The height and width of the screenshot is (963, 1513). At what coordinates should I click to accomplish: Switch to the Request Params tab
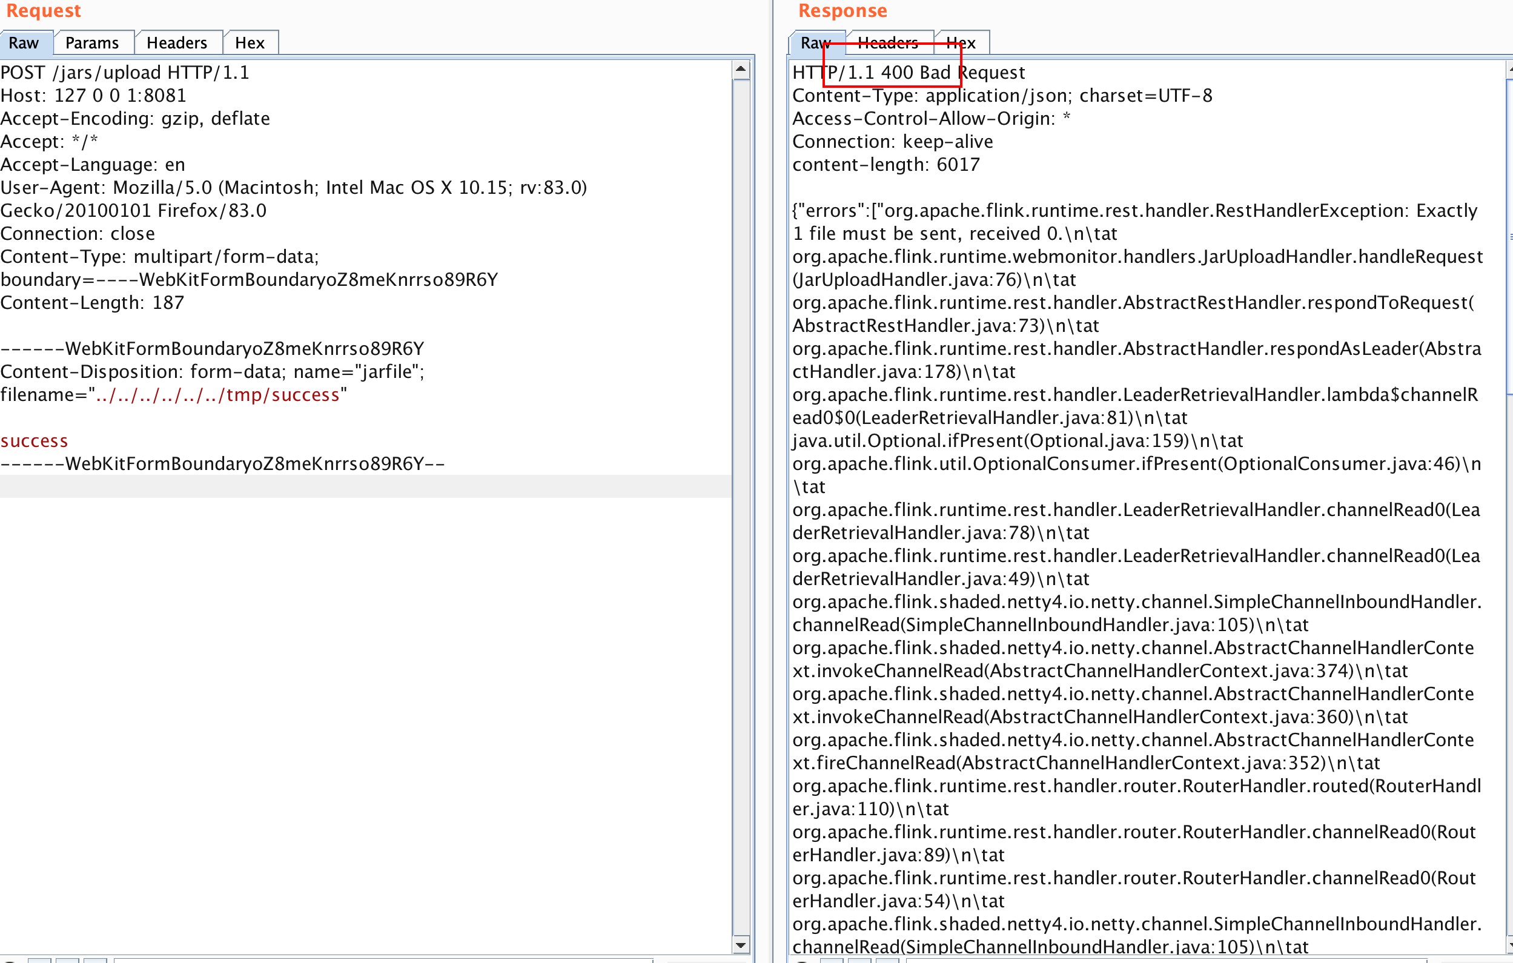tap(92, 43)
